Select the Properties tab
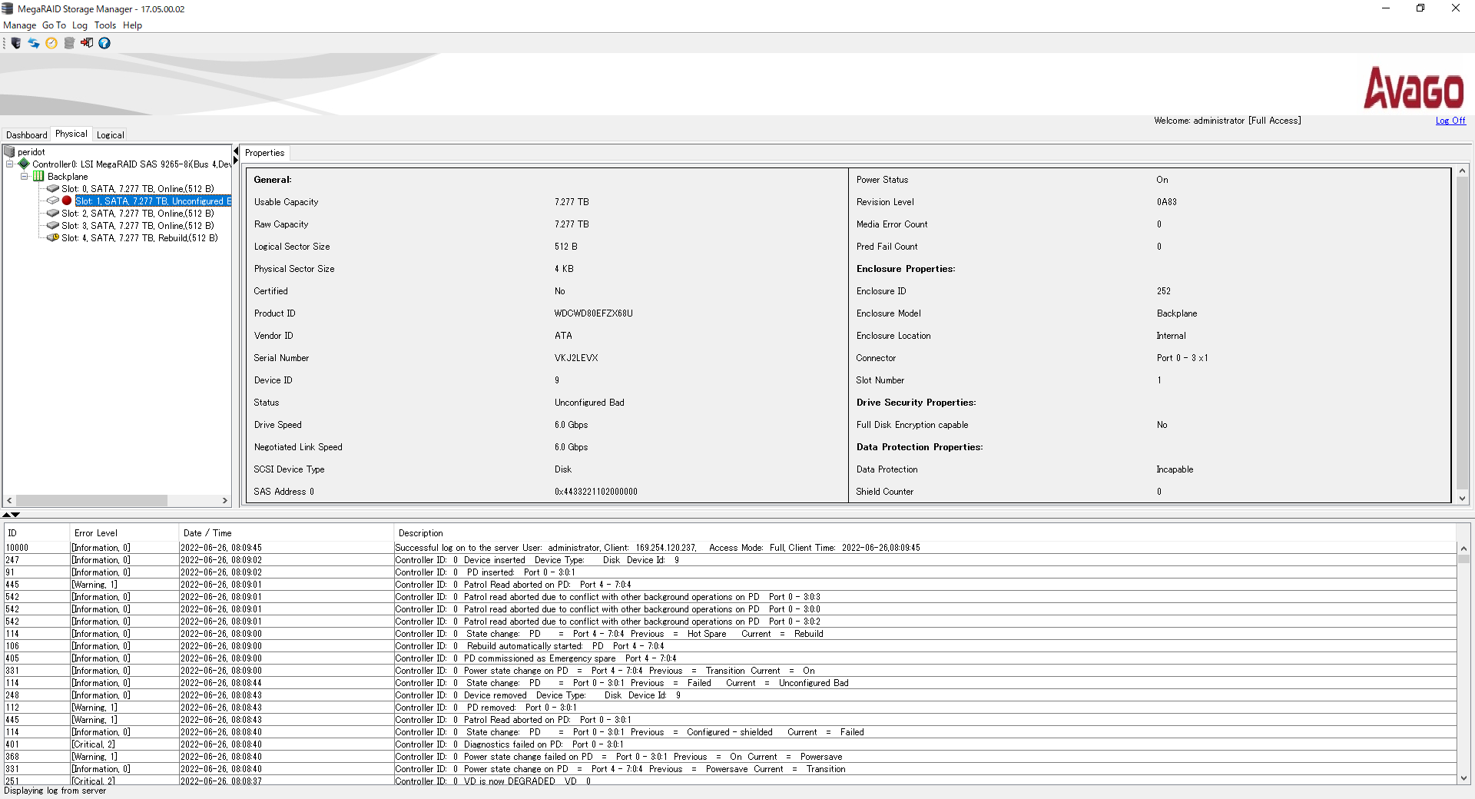 coord(264,153)
